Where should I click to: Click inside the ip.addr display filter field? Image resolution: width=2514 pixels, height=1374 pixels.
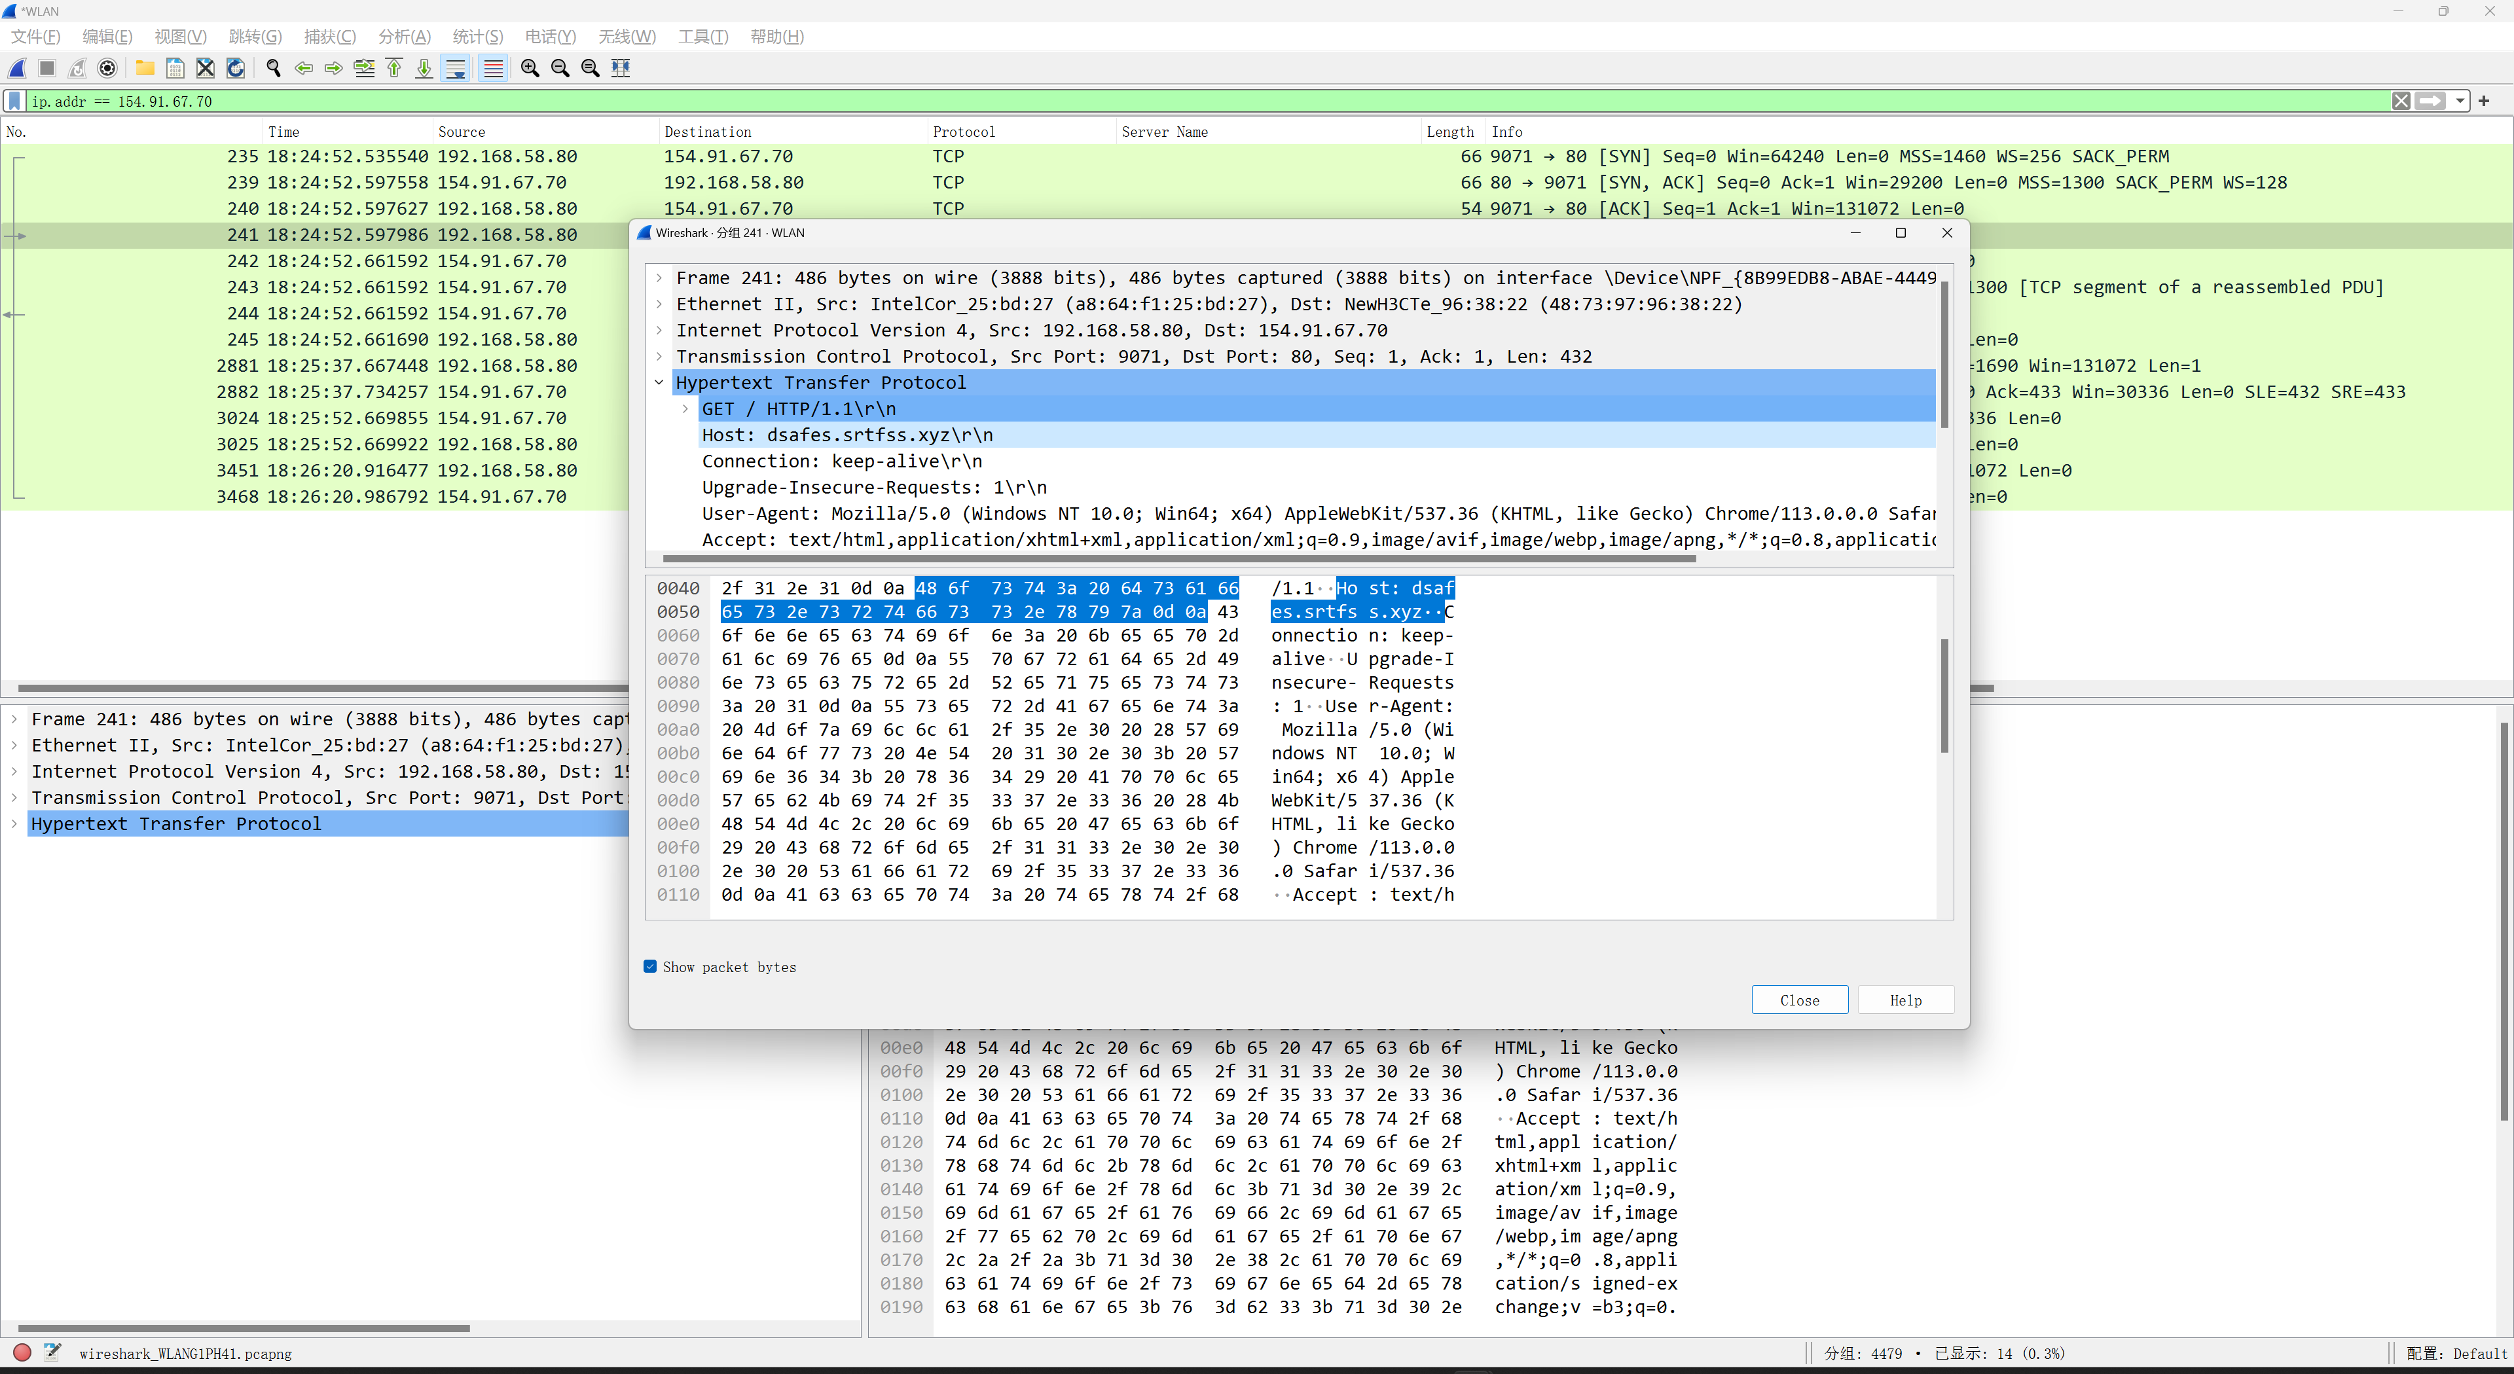pos(1171,101)
